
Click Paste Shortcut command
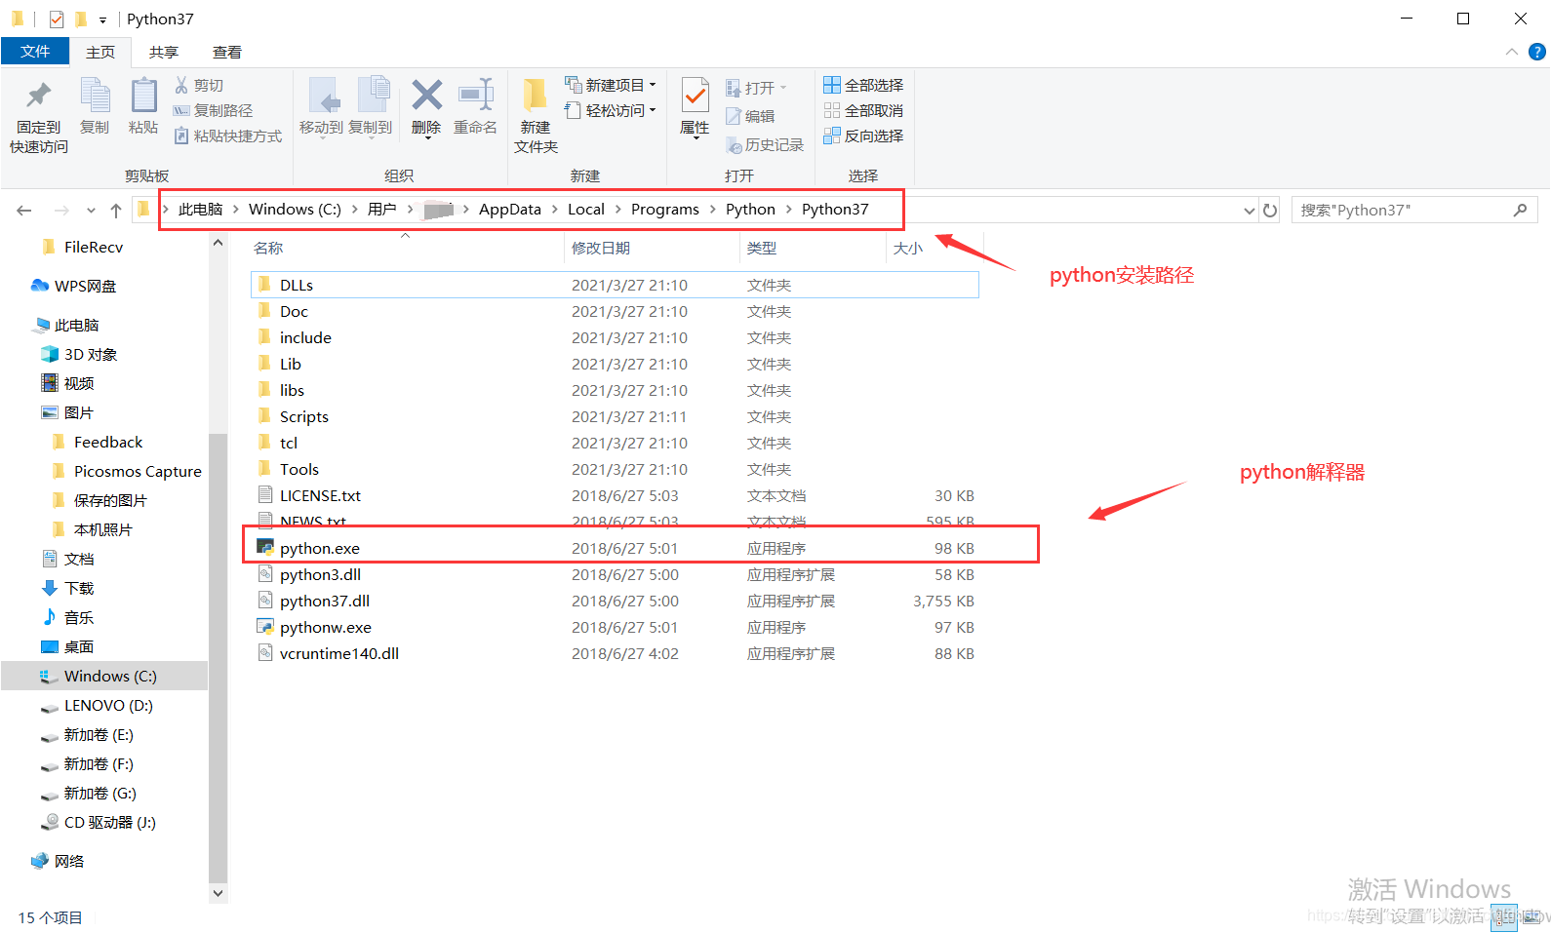[228, 136]
